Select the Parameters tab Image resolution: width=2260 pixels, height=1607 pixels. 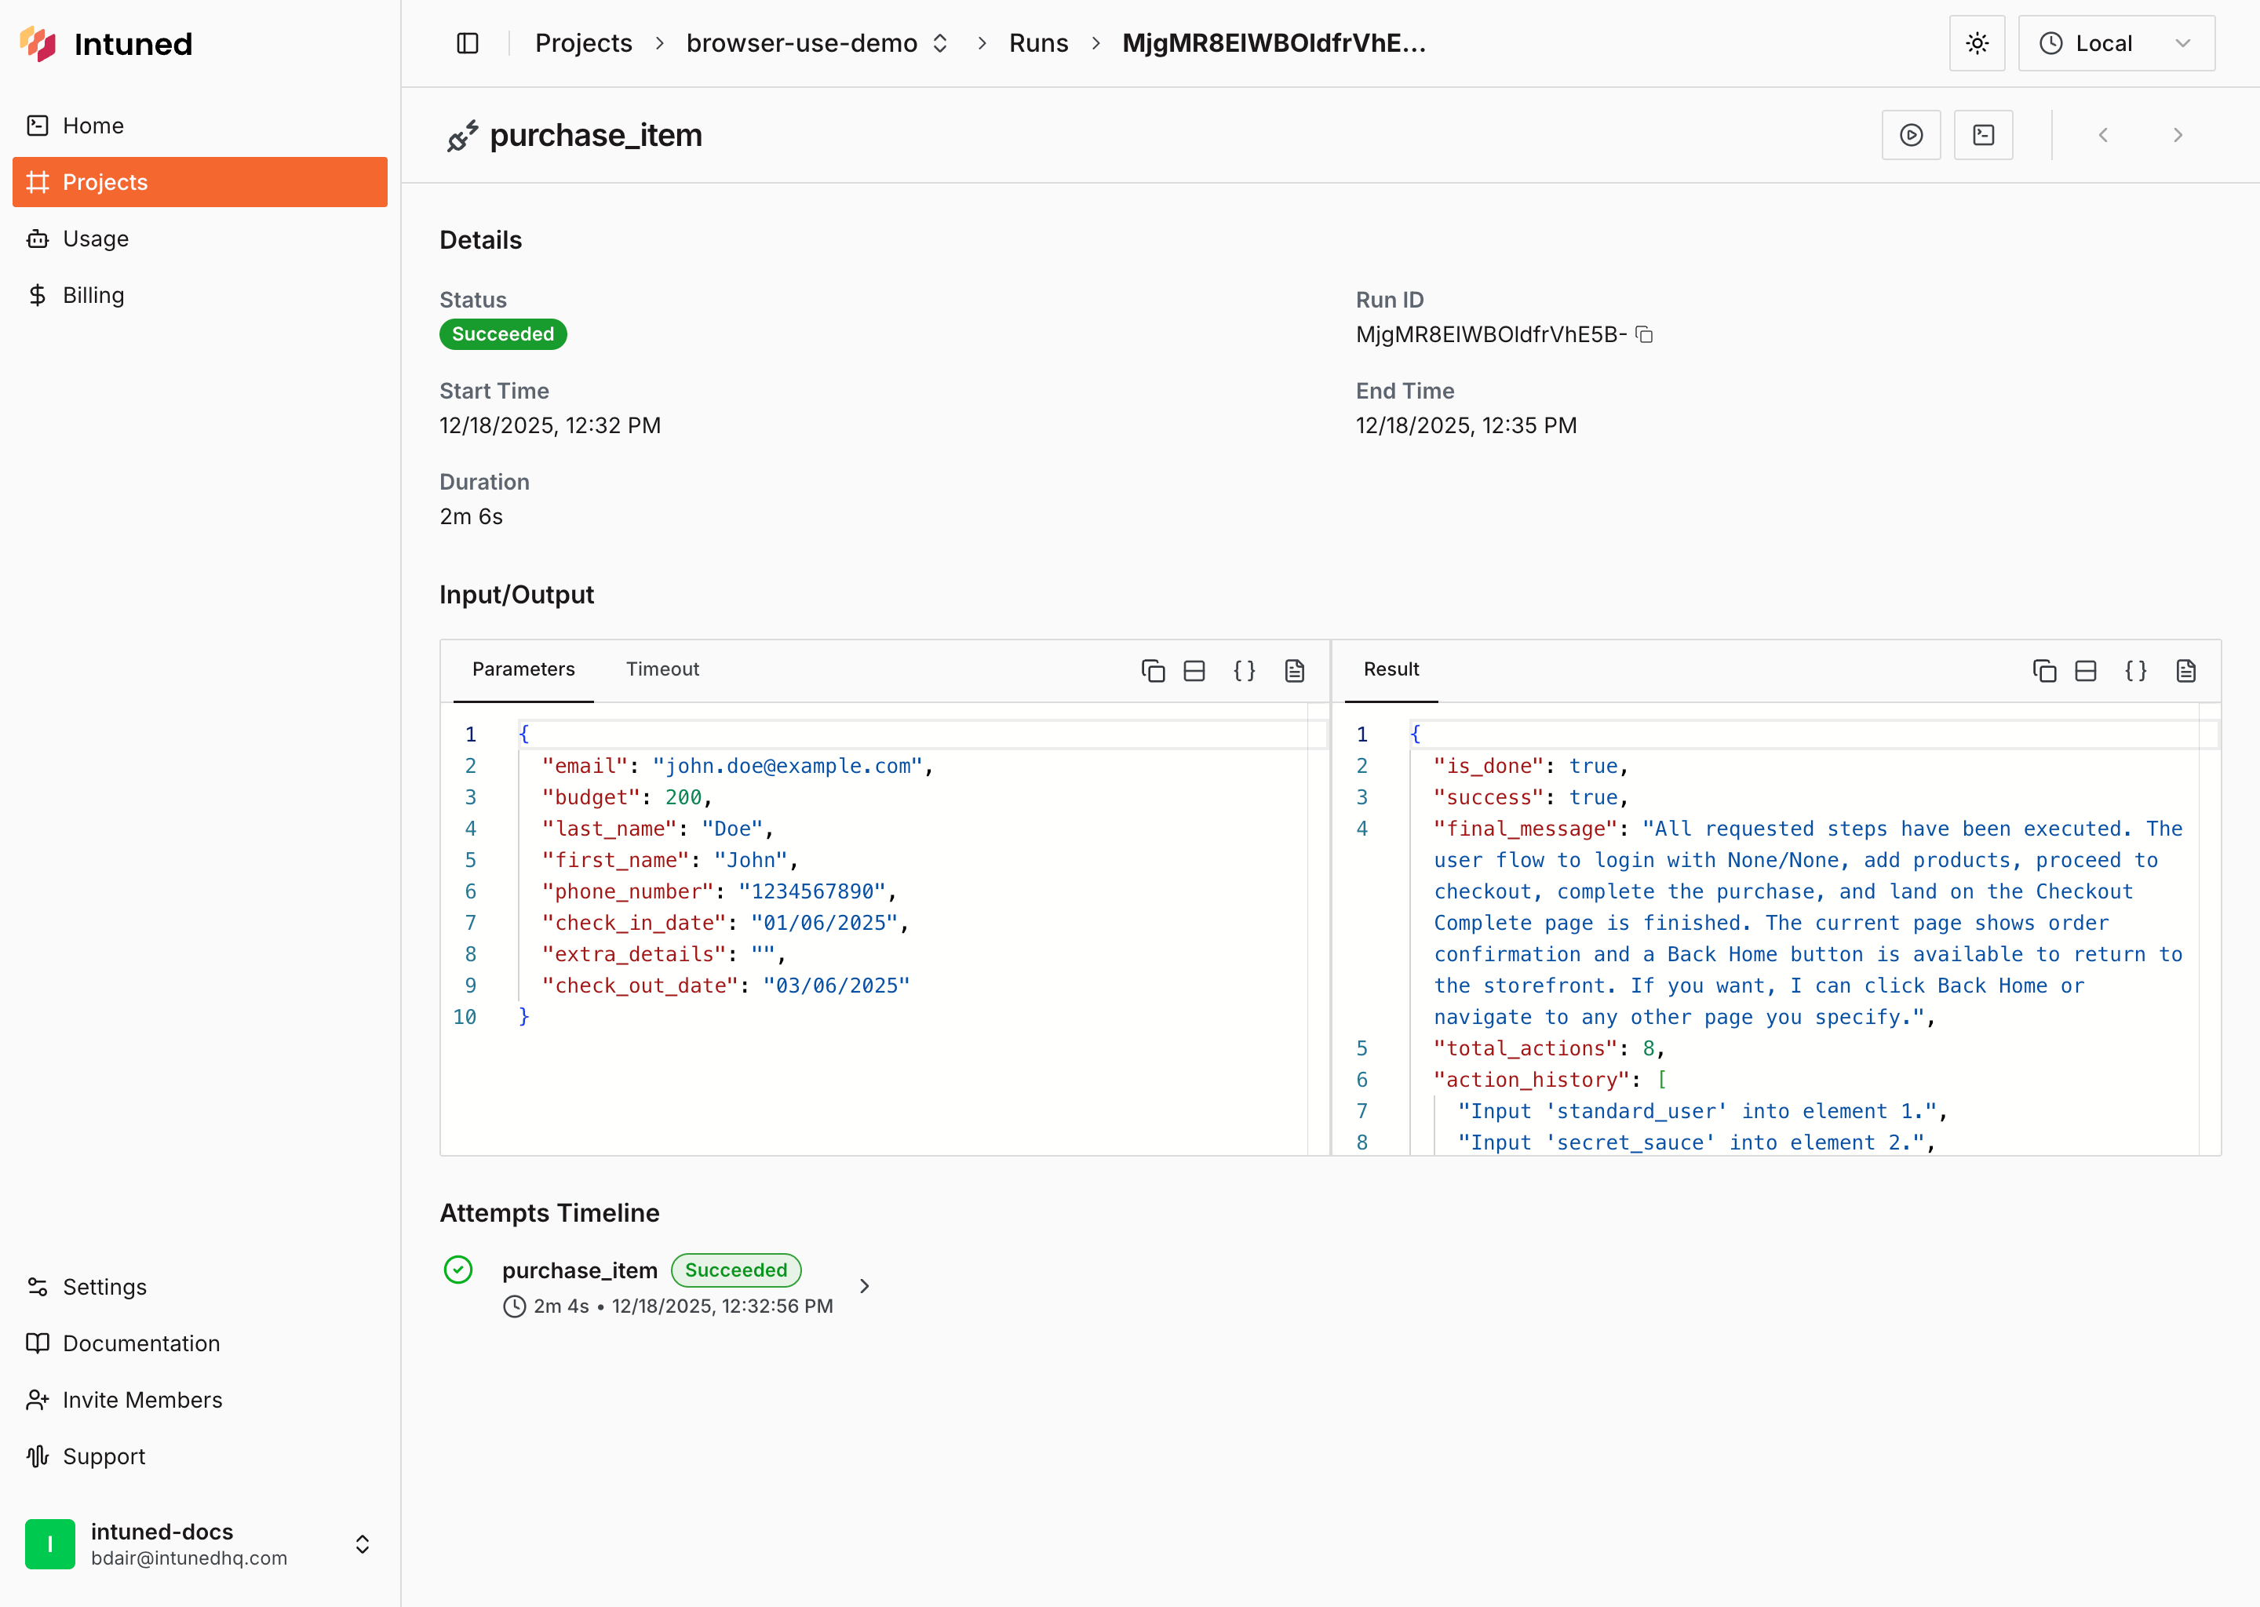coord(523,669)
